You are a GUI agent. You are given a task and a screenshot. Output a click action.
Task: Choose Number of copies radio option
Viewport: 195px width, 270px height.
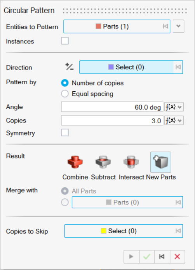(65, 83)
